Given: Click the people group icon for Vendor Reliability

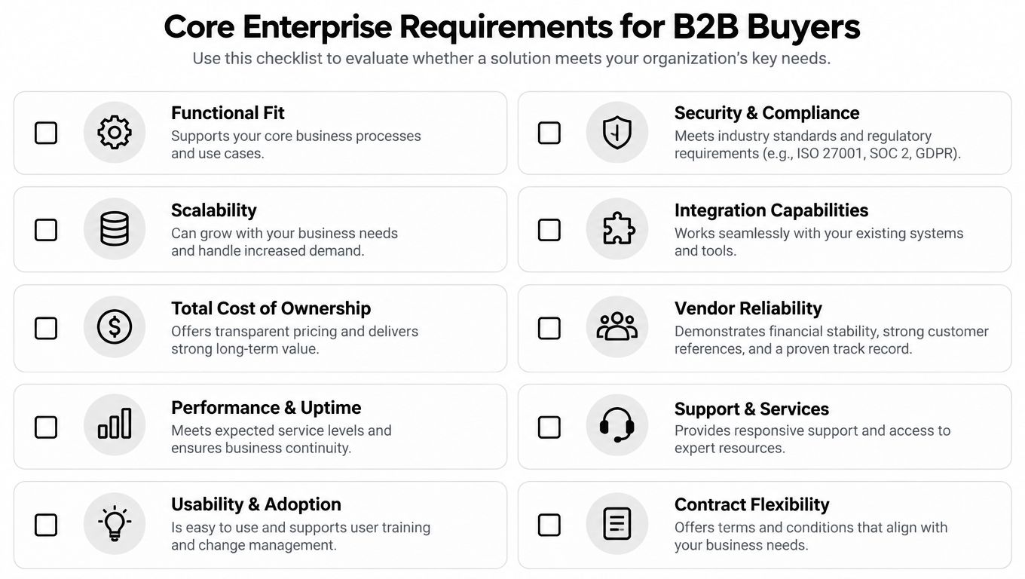Looking at the screenshot, I should tap(617, 326).
